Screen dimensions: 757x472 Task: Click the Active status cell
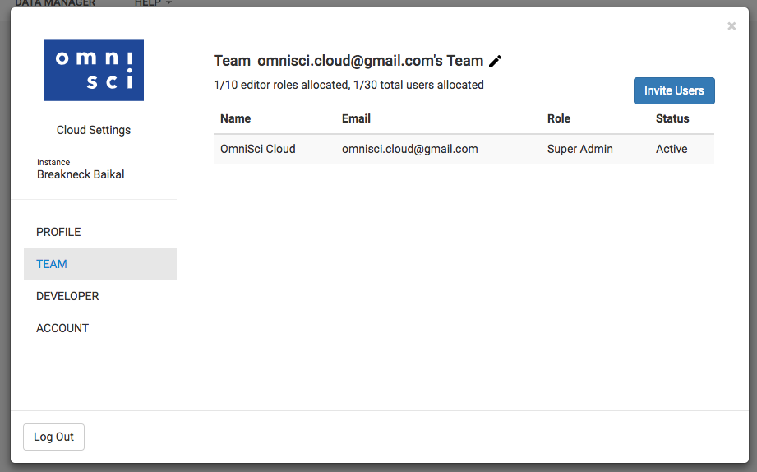pyautogui.click(x=672, y=149)
